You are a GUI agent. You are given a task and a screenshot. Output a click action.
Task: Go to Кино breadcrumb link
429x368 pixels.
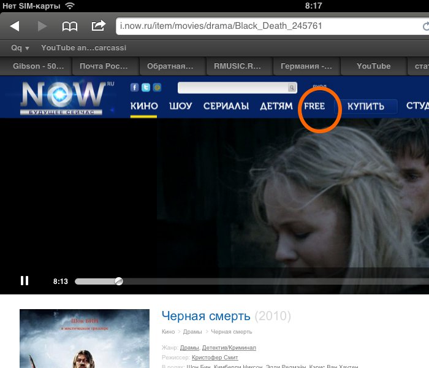coord(168,332)
